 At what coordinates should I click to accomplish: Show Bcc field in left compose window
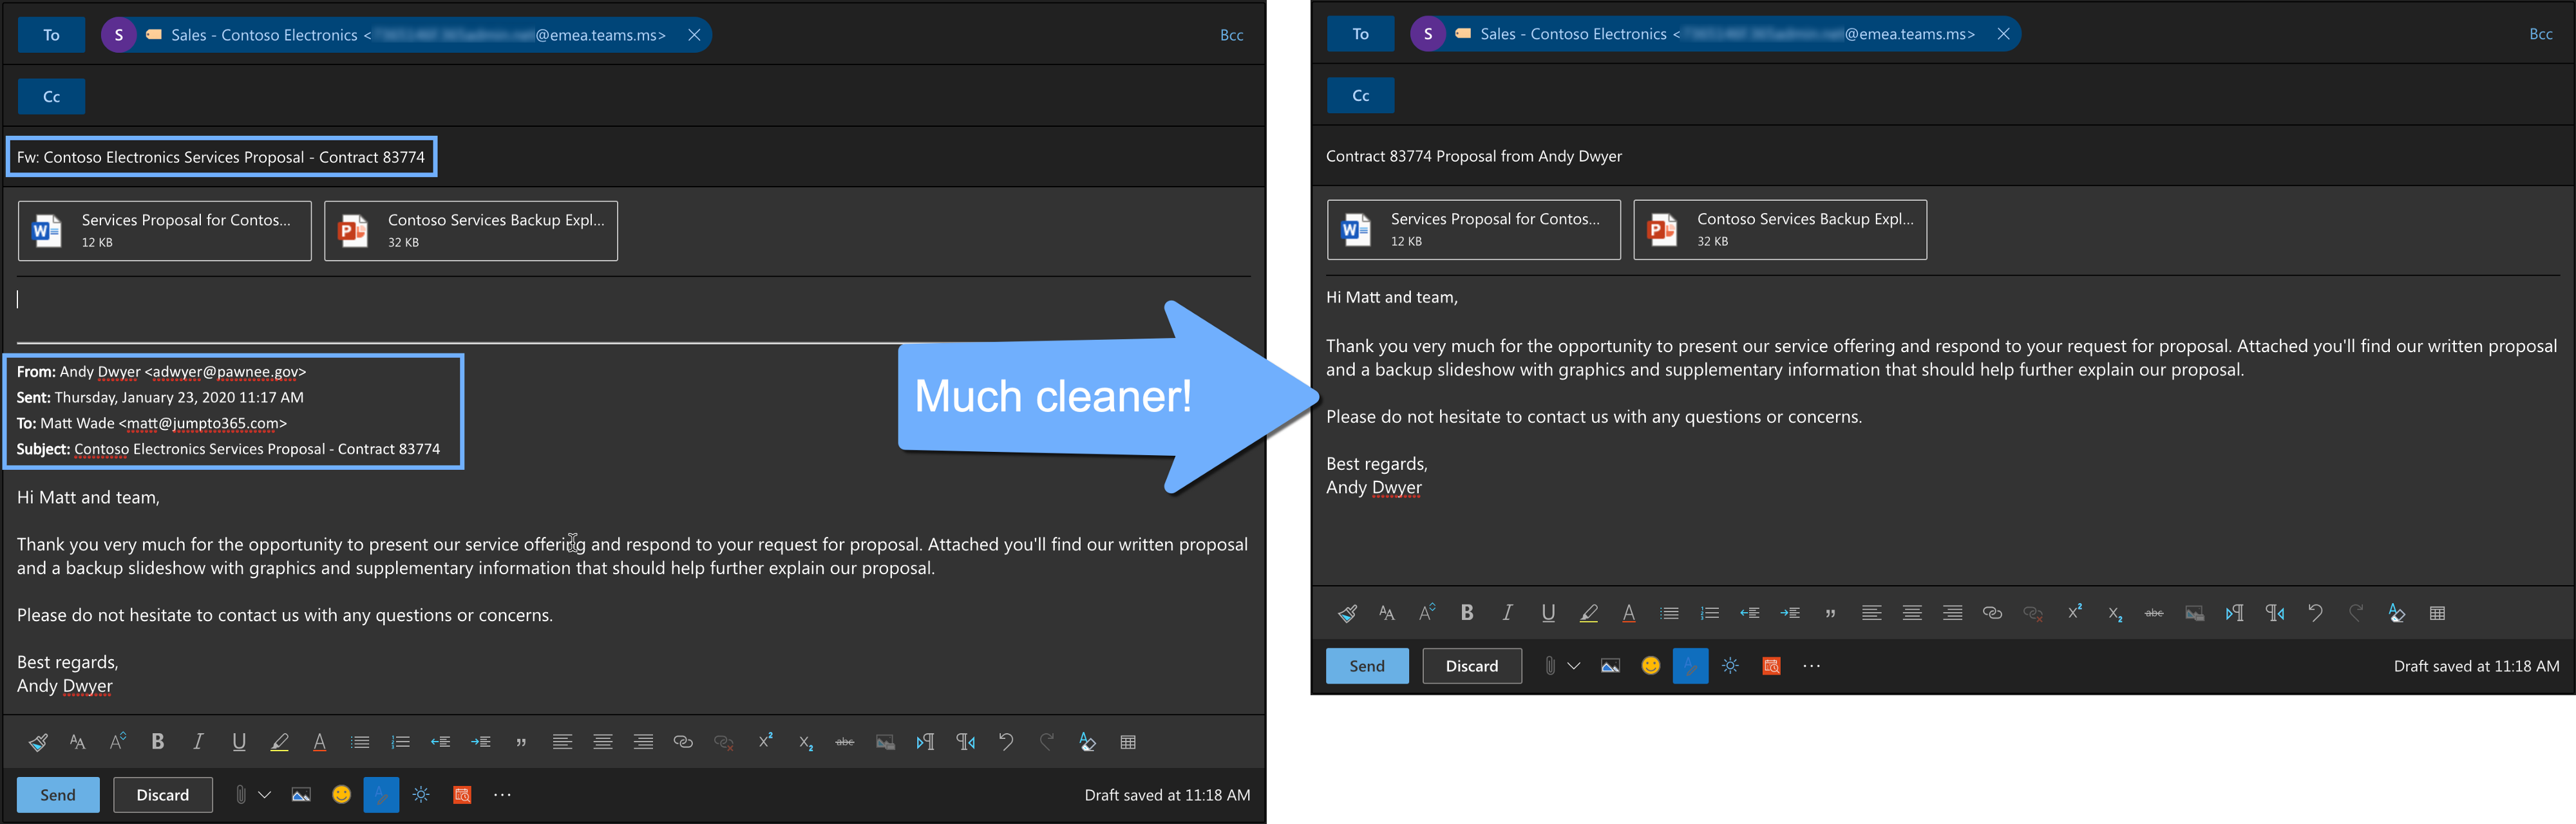pos(1231,35)
